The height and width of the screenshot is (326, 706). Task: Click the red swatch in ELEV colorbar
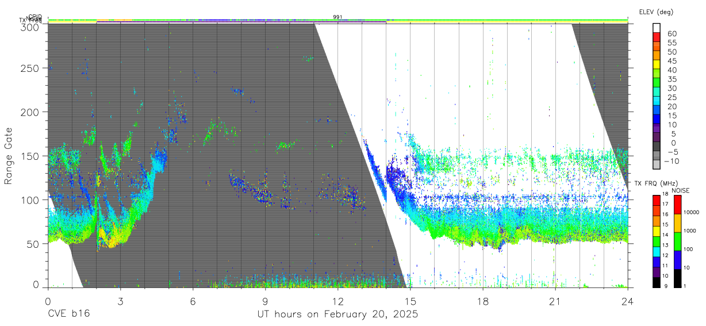[x=657, y=37]
